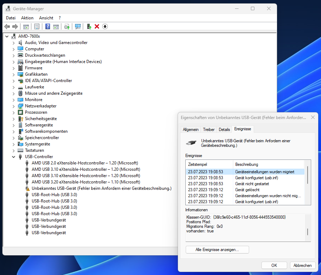321x275 pixels.
Task: Click the Netzwerkadapter network icon
Action: [20, 106]
